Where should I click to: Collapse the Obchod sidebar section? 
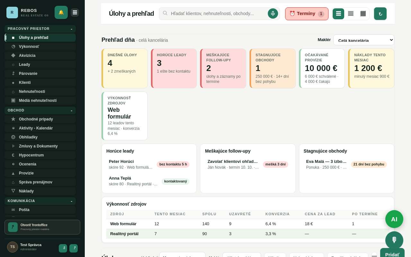[x=40, y=111]
